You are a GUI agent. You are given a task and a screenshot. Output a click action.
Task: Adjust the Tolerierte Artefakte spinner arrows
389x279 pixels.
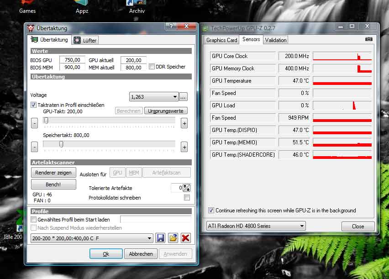187,188
